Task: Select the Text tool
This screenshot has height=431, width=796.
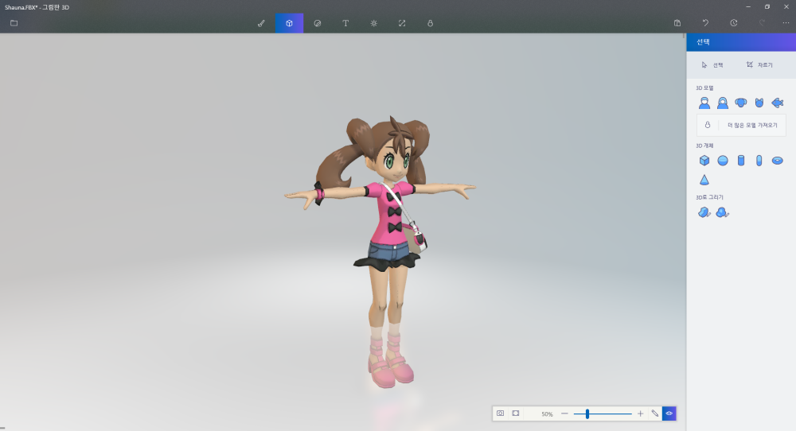Action: [x=345, y=23]
